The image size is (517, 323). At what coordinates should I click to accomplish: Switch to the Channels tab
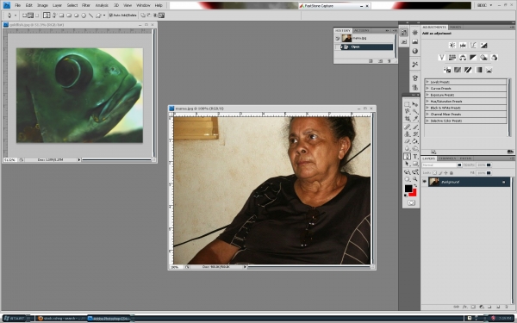447,158
